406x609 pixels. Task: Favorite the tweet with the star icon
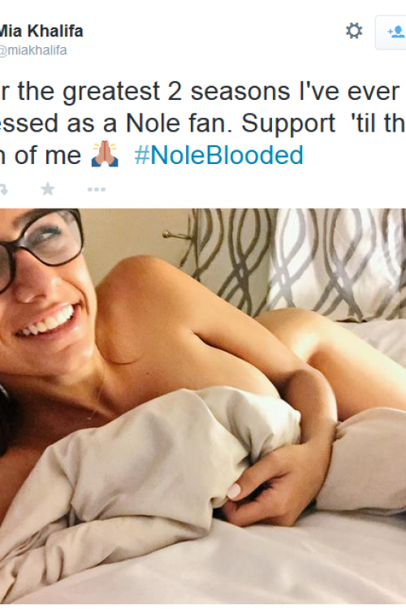pos(48,188)
